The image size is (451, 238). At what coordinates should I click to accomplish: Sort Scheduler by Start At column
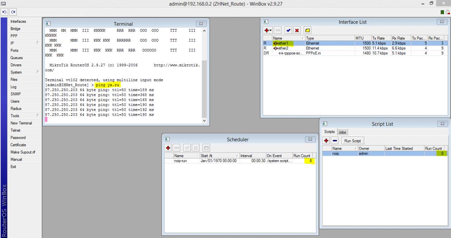(220, 155)
